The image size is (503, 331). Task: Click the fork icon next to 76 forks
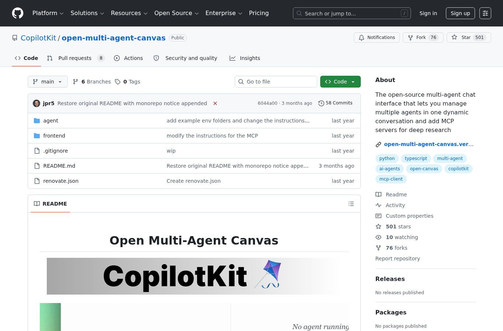click(x=378, y=248)
